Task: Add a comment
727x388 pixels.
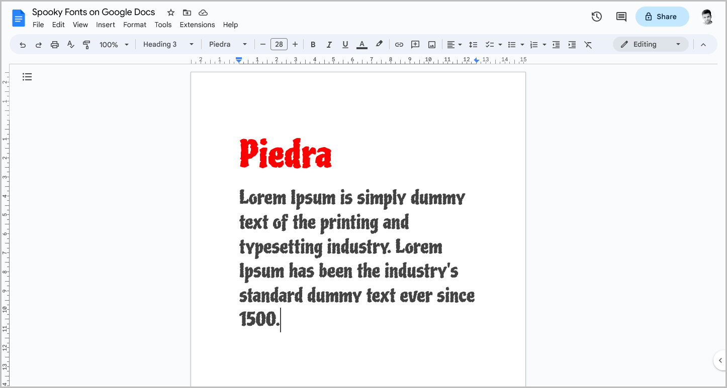Action: (415, 44)
